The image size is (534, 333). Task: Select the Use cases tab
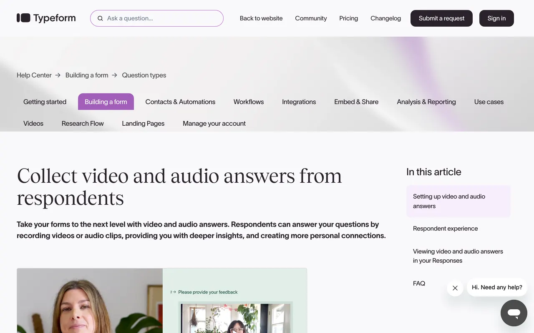pyautogui.click(x=489, y=102)
